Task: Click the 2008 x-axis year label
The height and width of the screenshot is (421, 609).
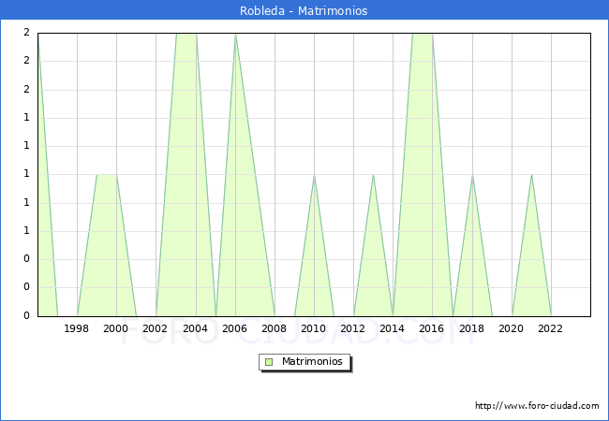Action: pyautogui.click(x=275, y=328)
